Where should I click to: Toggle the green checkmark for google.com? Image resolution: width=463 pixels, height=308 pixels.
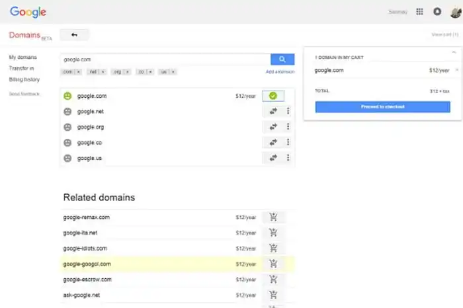(x=273, y=96)
